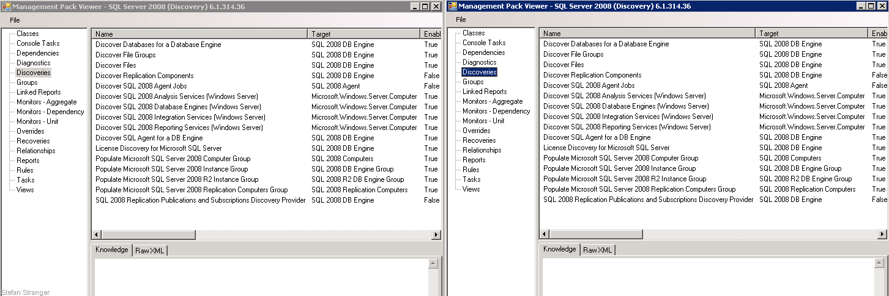Switch to Knowledge tab in left window

[x=112, y=250]
